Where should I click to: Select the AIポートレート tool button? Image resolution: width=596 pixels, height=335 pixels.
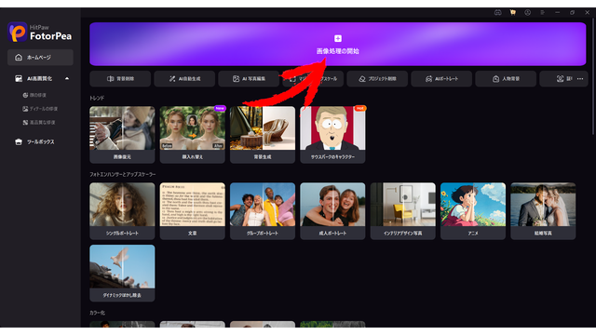pos(441,78)
